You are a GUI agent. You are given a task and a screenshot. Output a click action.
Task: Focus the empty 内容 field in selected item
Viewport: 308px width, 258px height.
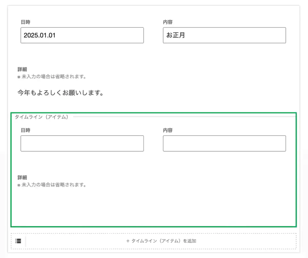tap(224, 143)
